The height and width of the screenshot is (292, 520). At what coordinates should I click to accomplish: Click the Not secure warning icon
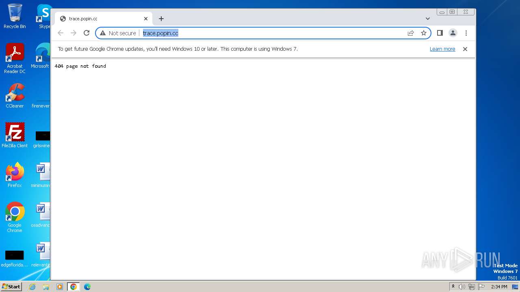[x=103, y=33]
